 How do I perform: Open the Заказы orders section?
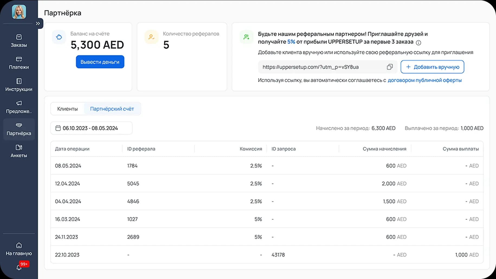(19, 41)
